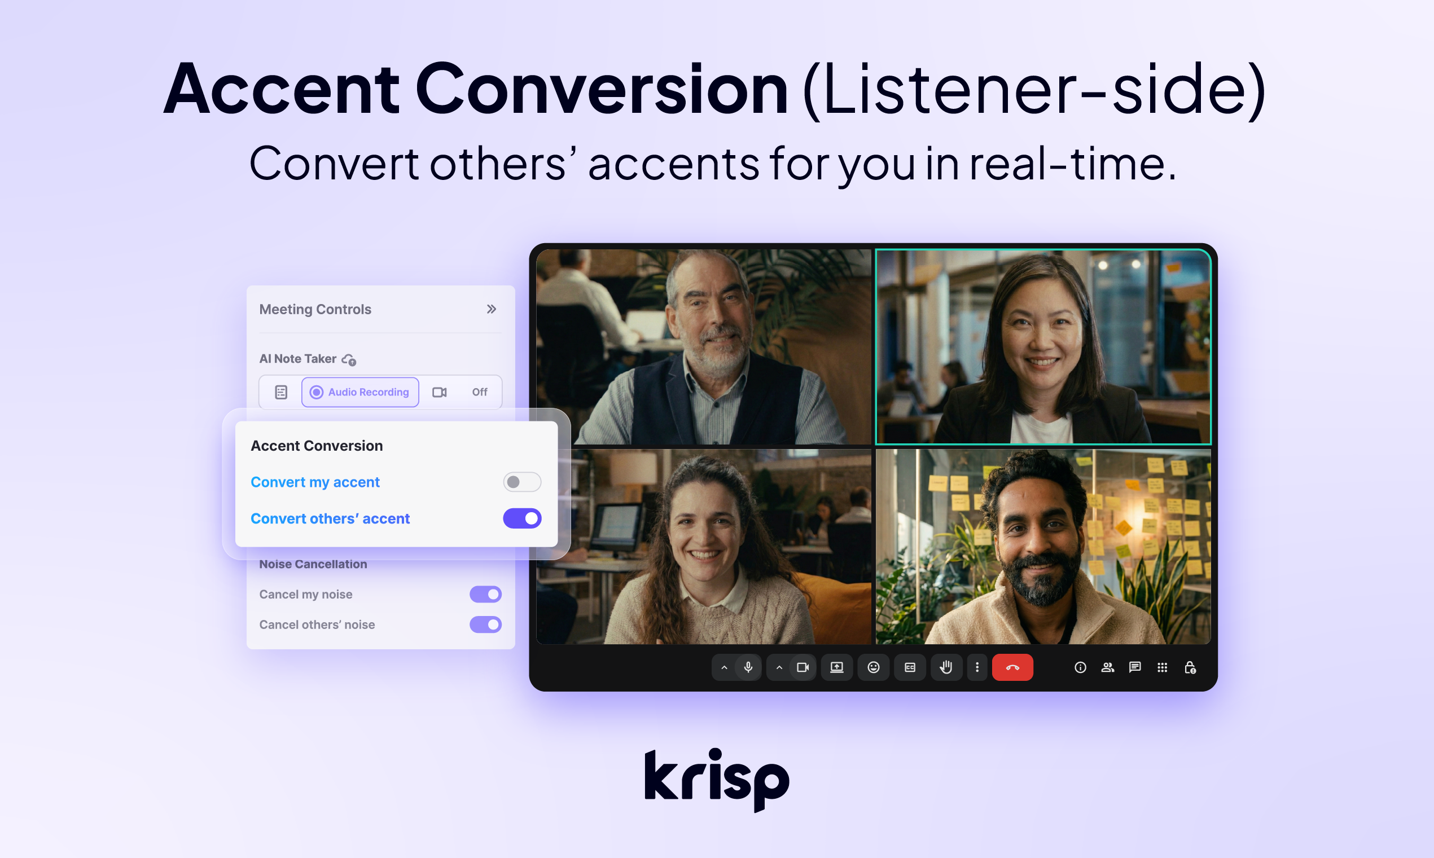Disable Convert others' accent
Image resolution: width=1434 pixels, height=858 pixels.
[522, 518]
